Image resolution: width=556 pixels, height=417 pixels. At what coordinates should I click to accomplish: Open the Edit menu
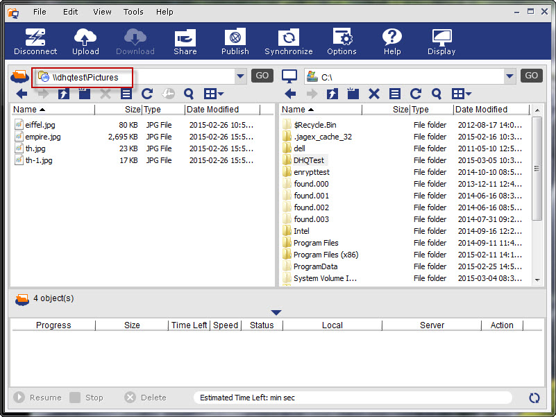click(71, 12)
